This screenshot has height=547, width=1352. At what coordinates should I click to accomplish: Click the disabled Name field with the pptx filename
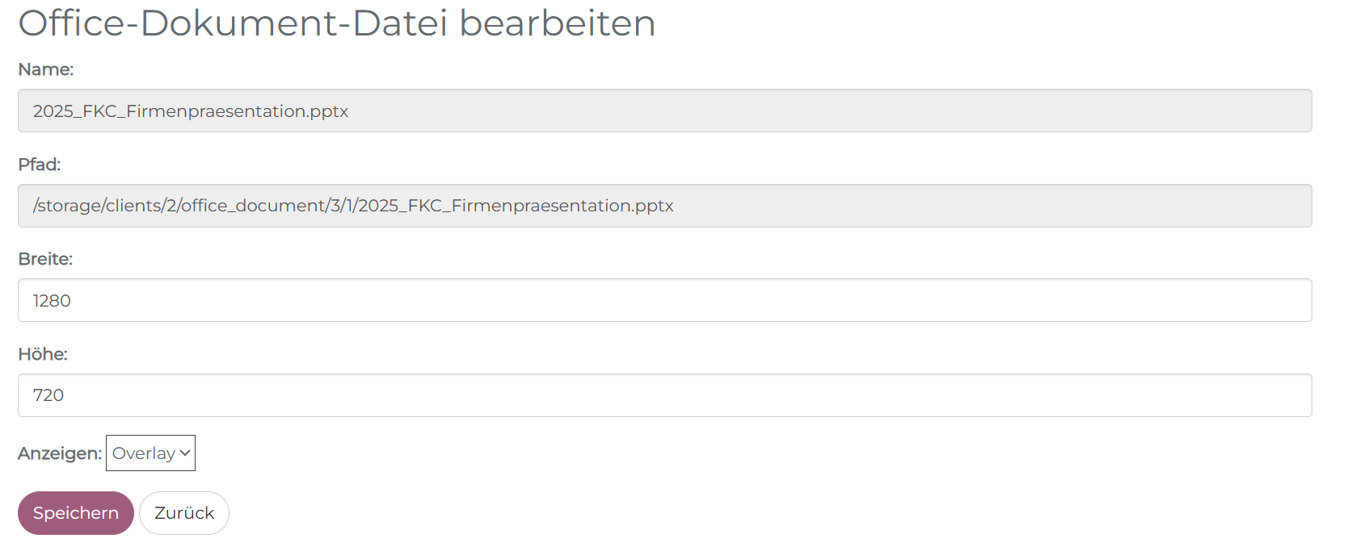[x=664, y=111]
